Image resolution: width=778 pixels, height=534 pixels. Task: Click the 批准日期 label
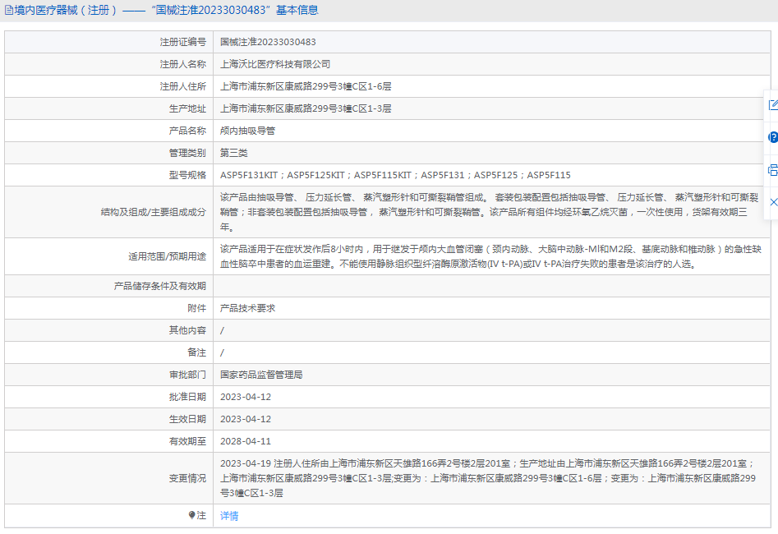[187, 397]
